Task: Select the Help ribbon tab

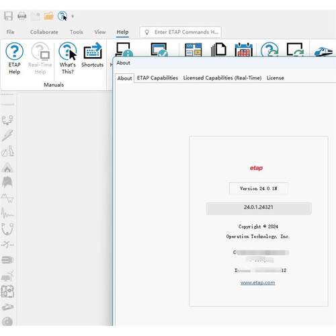Action: pos(122,32)
